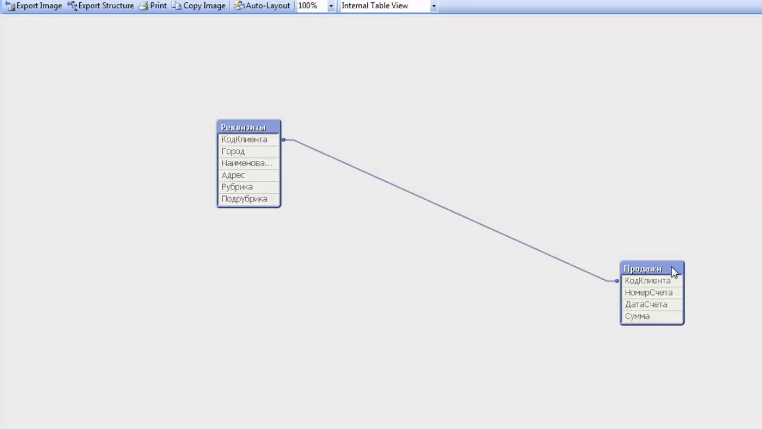
Task: Run Auto-Layout on the tables
Action: (x=262, y=6)
